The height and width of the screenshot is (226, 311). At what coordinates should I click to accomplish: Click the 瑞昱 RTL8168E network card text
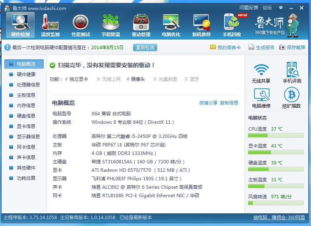145,196
